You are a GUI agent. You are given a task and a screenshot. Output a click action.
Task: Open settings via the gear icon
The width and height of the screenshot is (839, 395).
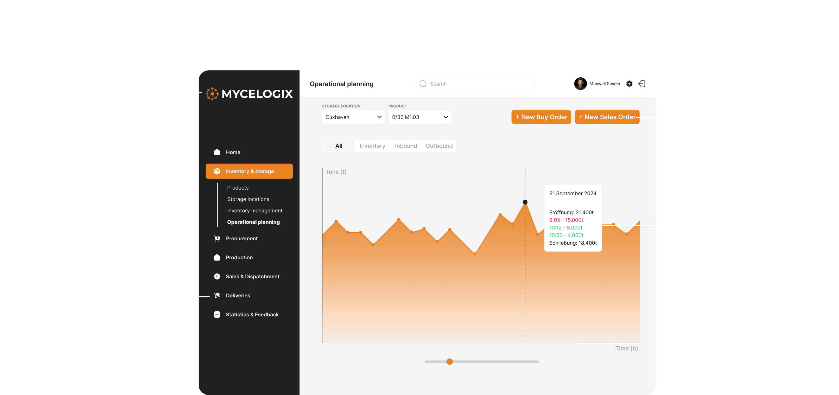(x=629, y=84)
